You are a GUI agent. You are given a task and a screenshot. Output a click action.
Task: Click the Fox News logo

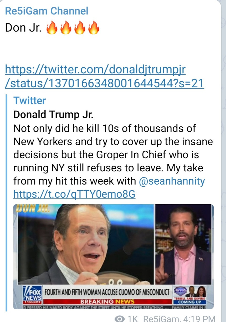click(x=32, y=293)
